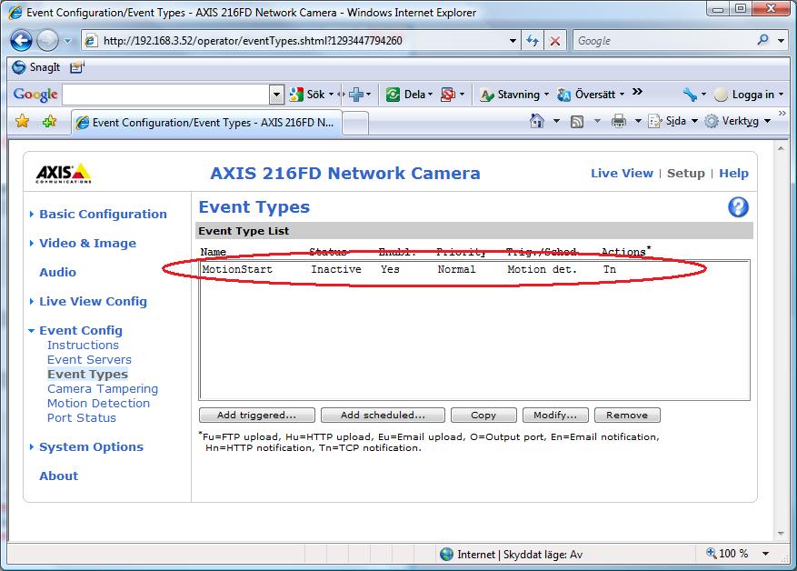Open the Home button dropdown arrow
The height and width of the screenshot is (571, 797).
click(x=556, y=121)
